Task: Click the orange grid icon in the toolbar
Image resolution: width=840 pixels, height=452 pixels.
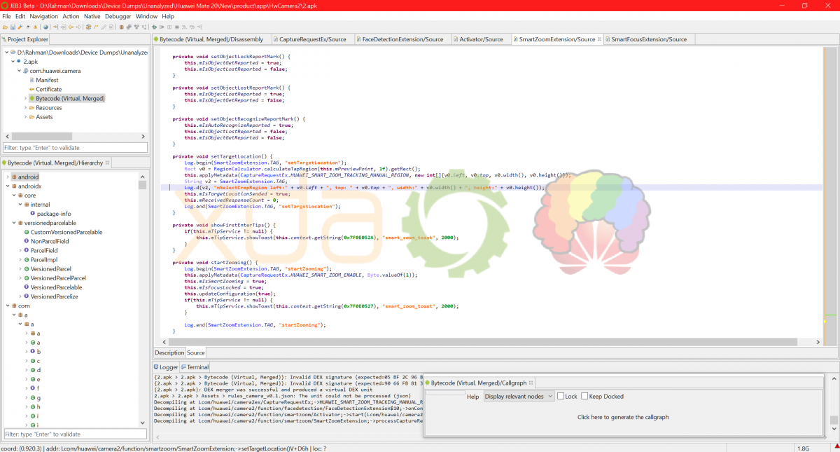Action: [121, 27]
